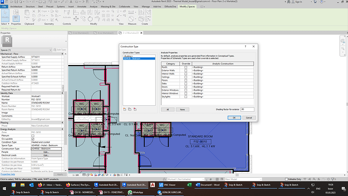Click the Duplicate construction type icon
This screenshot has height=196, width=348.
coord(130,109)
